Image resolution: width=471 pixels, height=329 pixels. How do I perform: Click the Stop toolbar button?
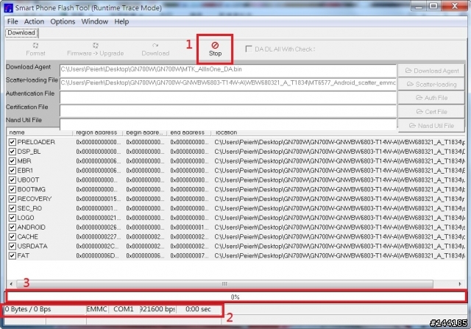coord(215,49)
